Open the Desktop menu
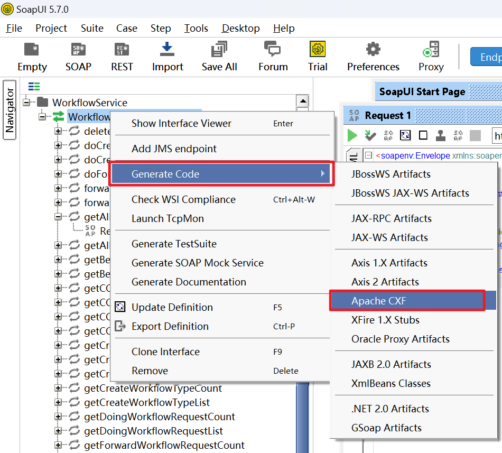The width and height of the screenshot is (502, 453). 241,28
